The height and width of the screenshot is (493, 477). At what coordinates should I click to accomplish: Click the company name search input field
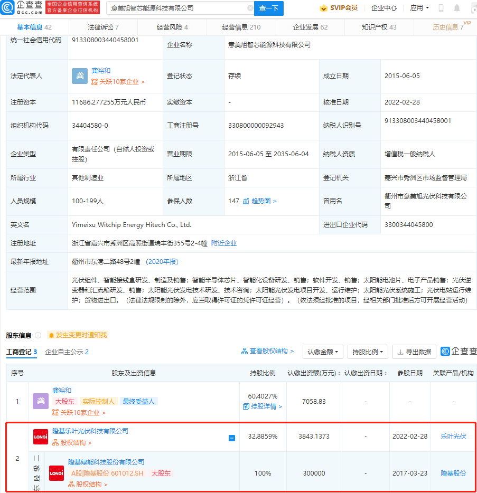(x=178, y=8)
